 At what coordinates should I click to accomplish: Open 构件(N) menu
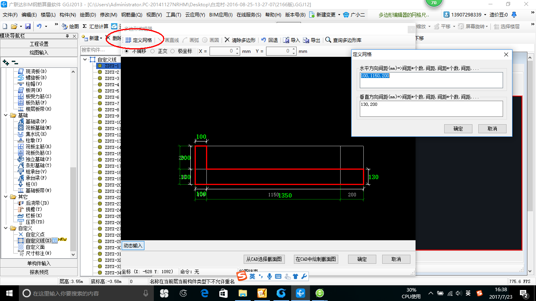pos(68,15)
